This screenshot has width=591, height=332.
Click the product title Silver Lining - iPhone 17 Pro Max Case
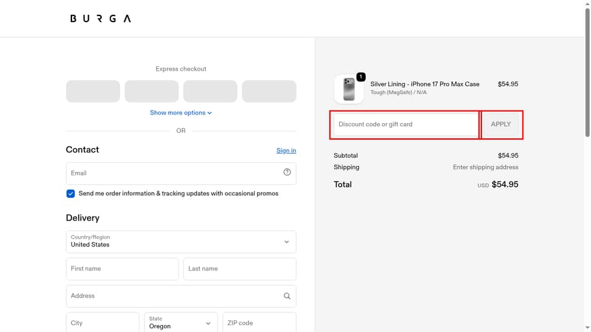pos(425,84)
